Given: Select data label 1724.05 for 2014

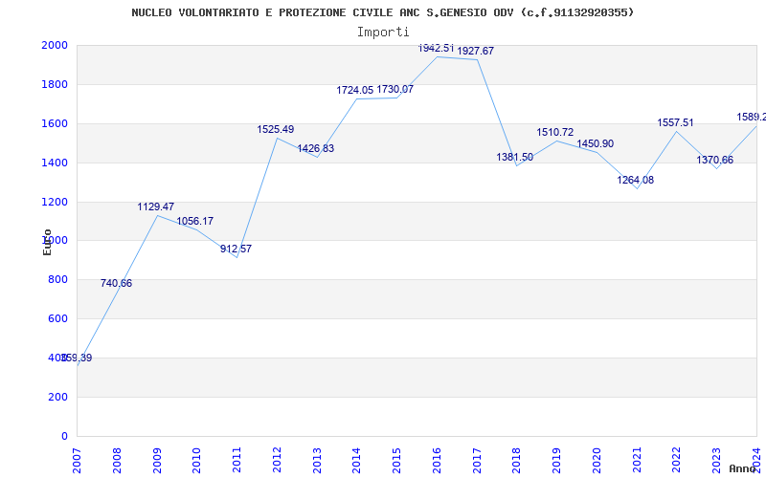Looking at the screenshot, I should click(x=355, y=90).
